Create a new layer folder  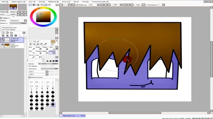pyautogui.click(x=11, y=33)
